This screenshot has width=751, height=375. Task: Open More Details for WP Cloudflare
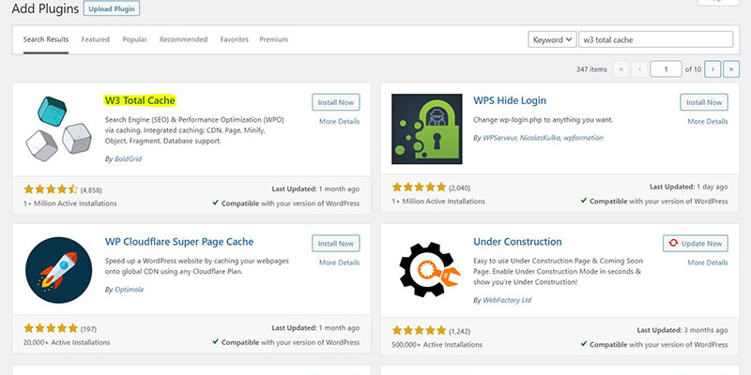click(x=339, y=262)
